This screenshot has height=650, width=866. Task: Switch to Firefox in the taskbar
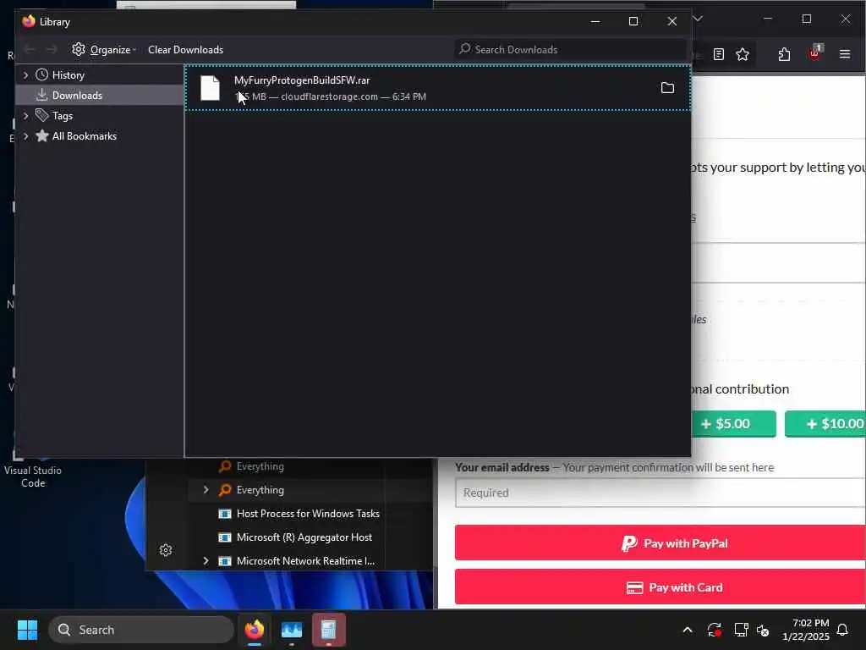click(255, 630)
